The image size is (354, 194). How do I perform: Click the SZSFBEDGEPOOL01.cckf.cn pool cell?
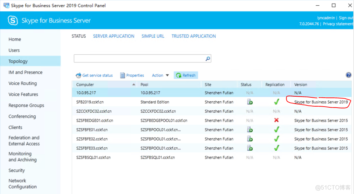164,120
